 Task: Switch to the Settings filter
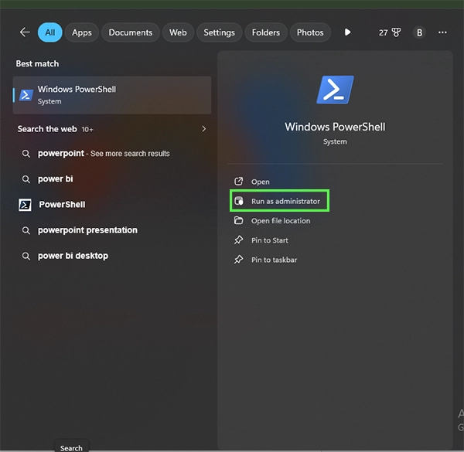point(219,32)
